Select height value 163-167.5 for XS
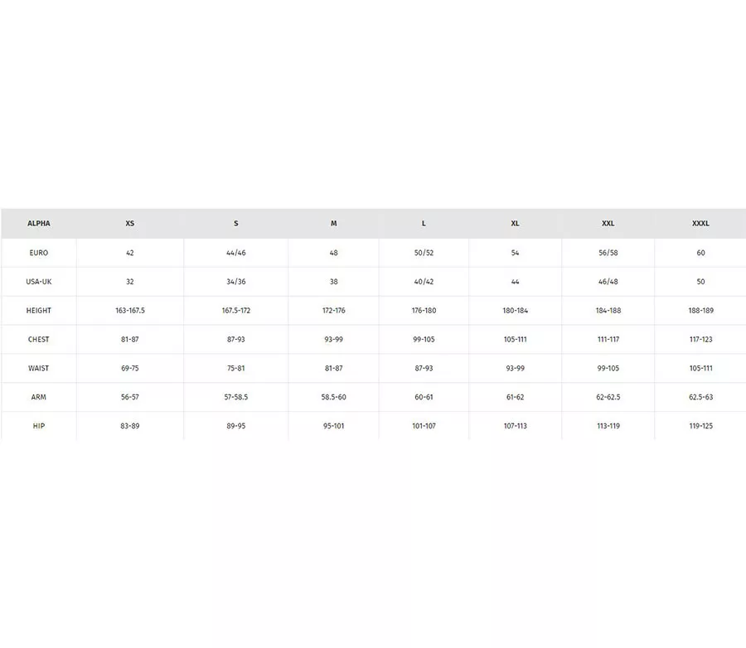This screenshot has height=648, width=746. coord(130,311)
